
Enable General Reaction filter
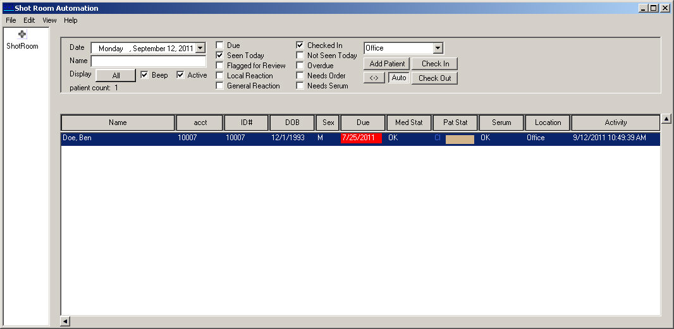point(219,86)
